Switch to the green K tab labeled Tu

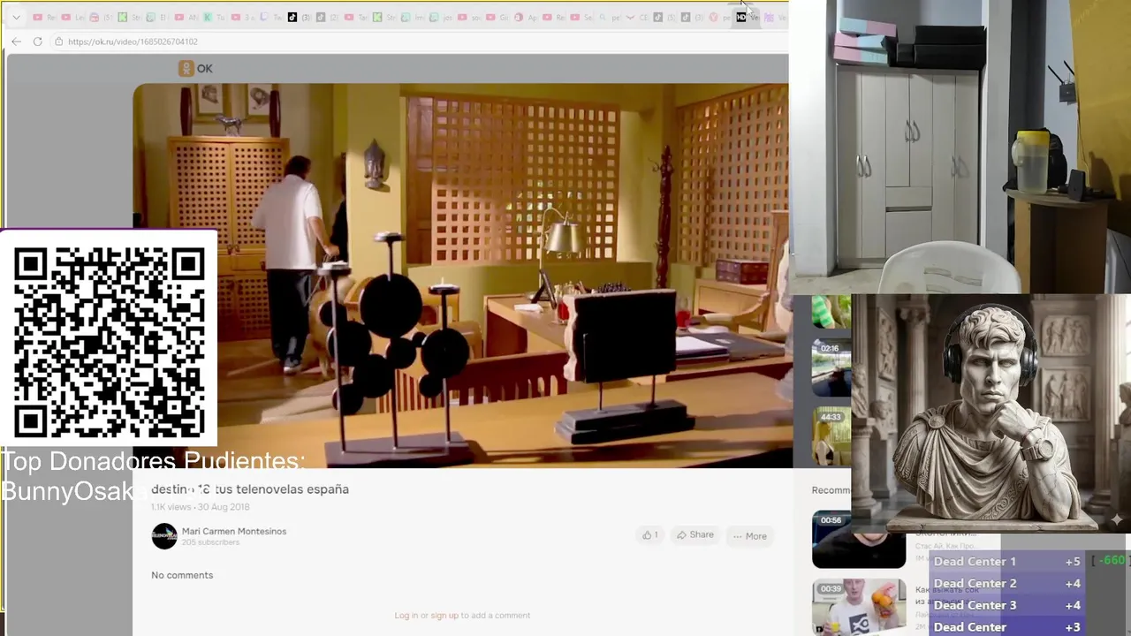click(214, 17)
